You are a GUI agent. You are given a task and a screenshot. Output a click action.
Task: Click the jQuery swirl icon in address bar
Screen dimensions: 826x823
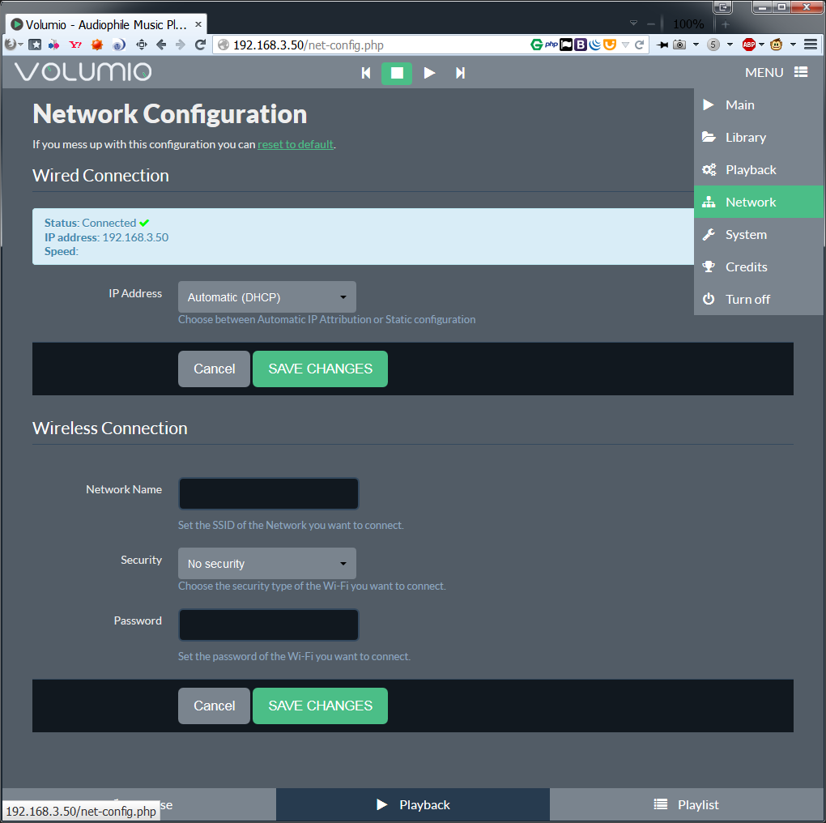tap(594, 45)
